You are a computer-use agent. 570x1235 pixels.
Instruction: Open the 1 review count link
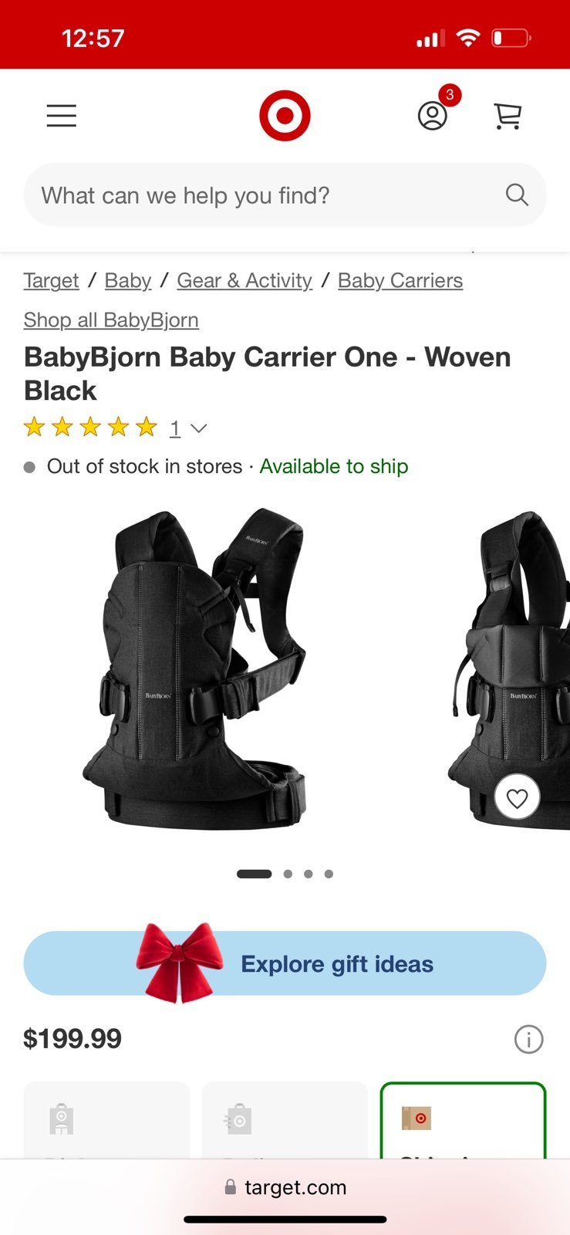175,428
